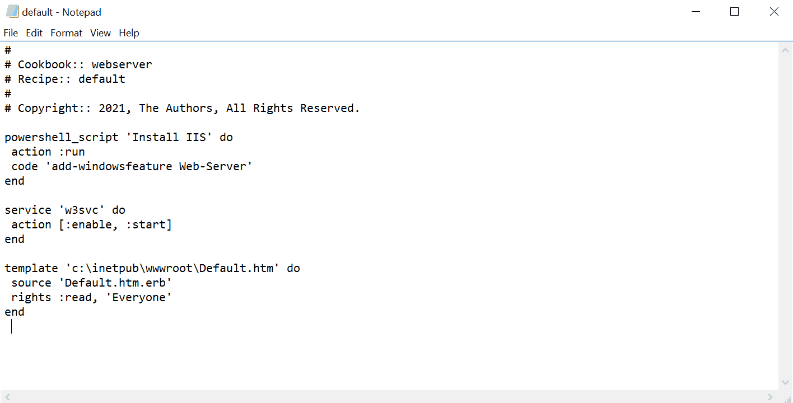Open the View menu
The height and width of the screenshot is (403, 793).
click(x=100, y=33)
